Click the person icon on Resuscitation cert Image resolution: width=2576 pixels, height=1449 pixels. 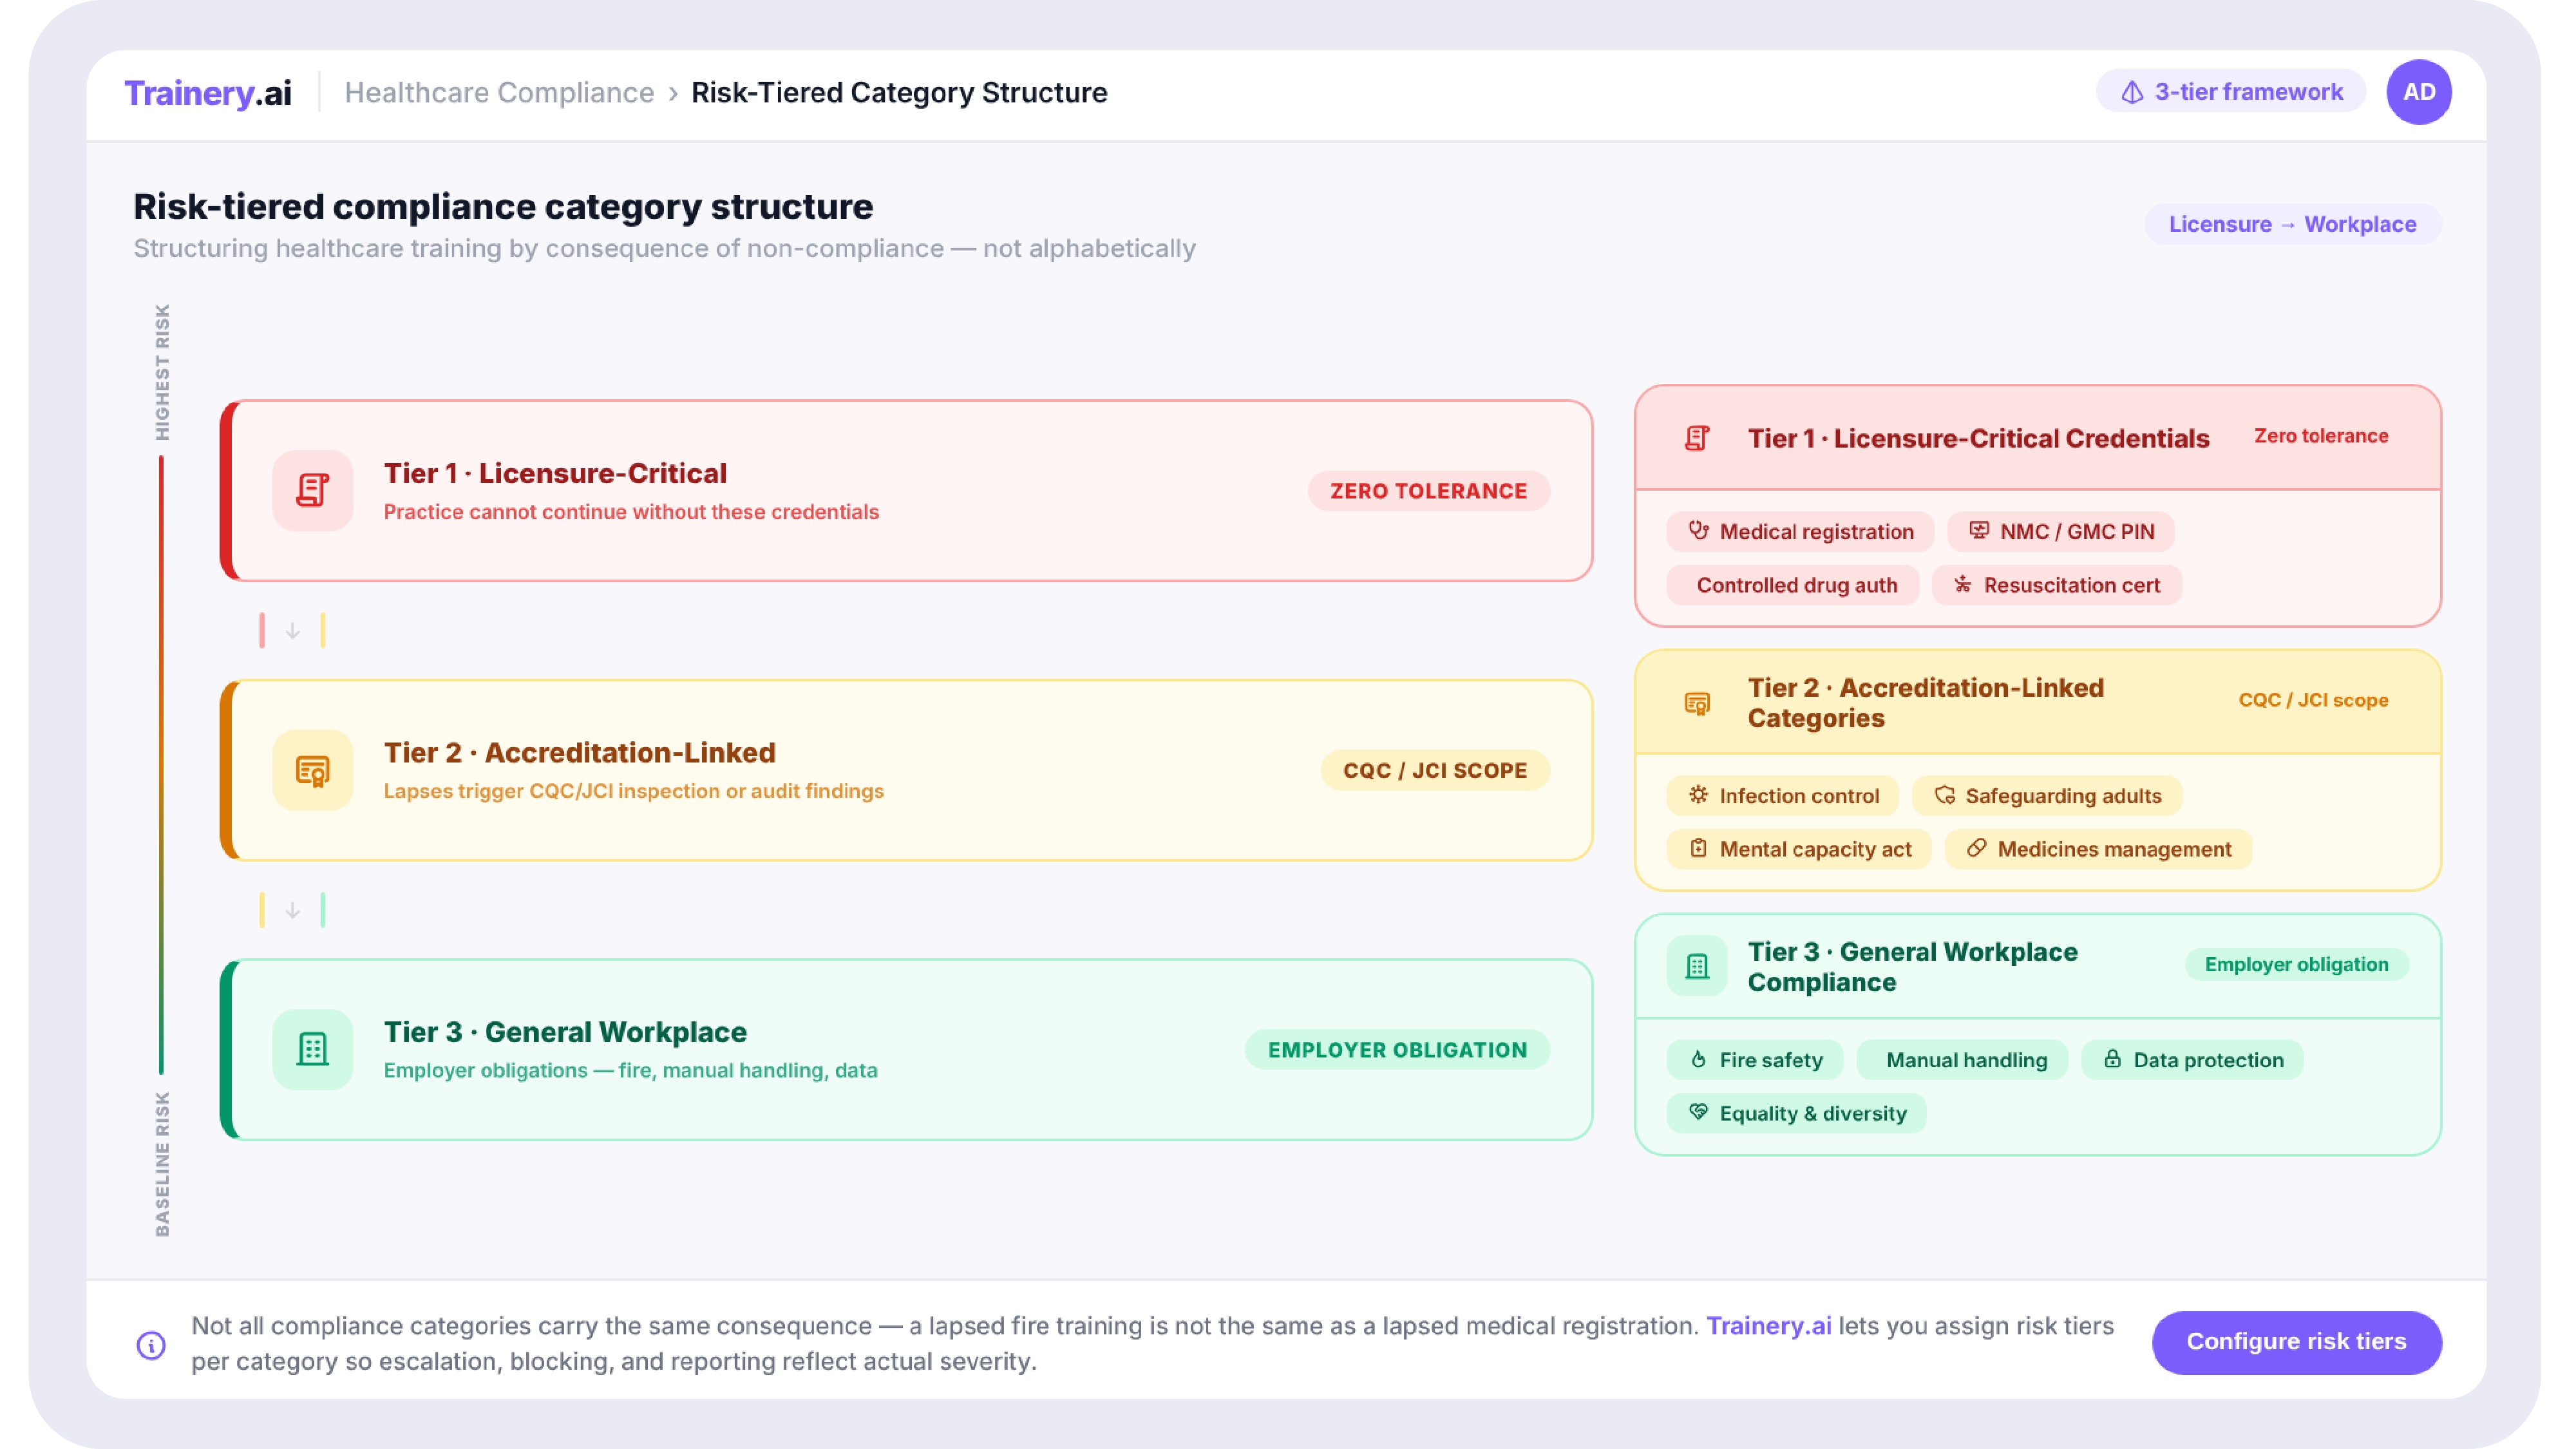pyautogui.click(x=1962, y=584)
